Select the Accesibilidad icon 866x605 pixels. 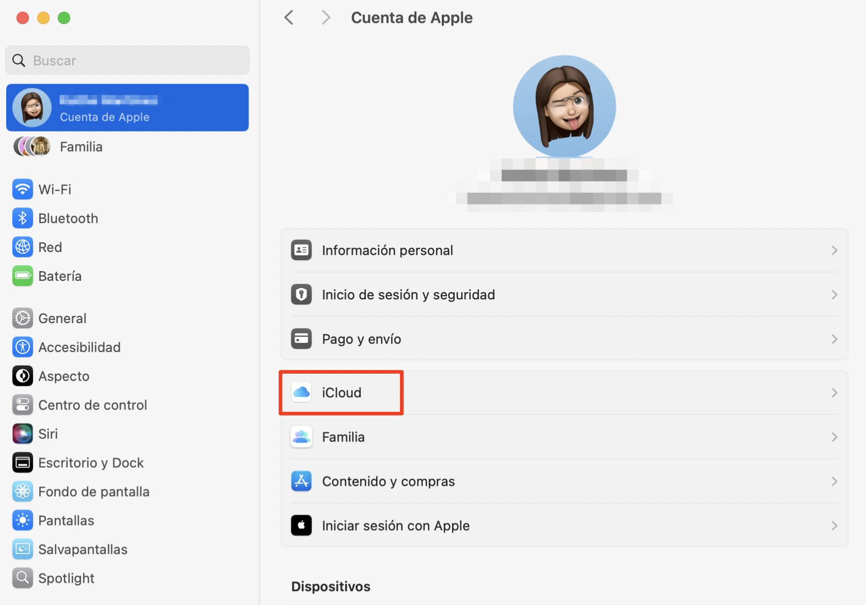(x=23, y=347)
